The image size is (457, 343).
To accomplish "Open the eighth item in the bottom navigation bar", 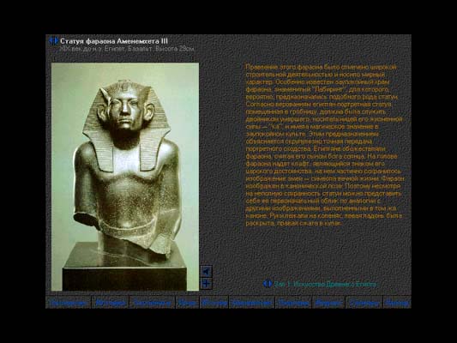I will coord(328,303).
